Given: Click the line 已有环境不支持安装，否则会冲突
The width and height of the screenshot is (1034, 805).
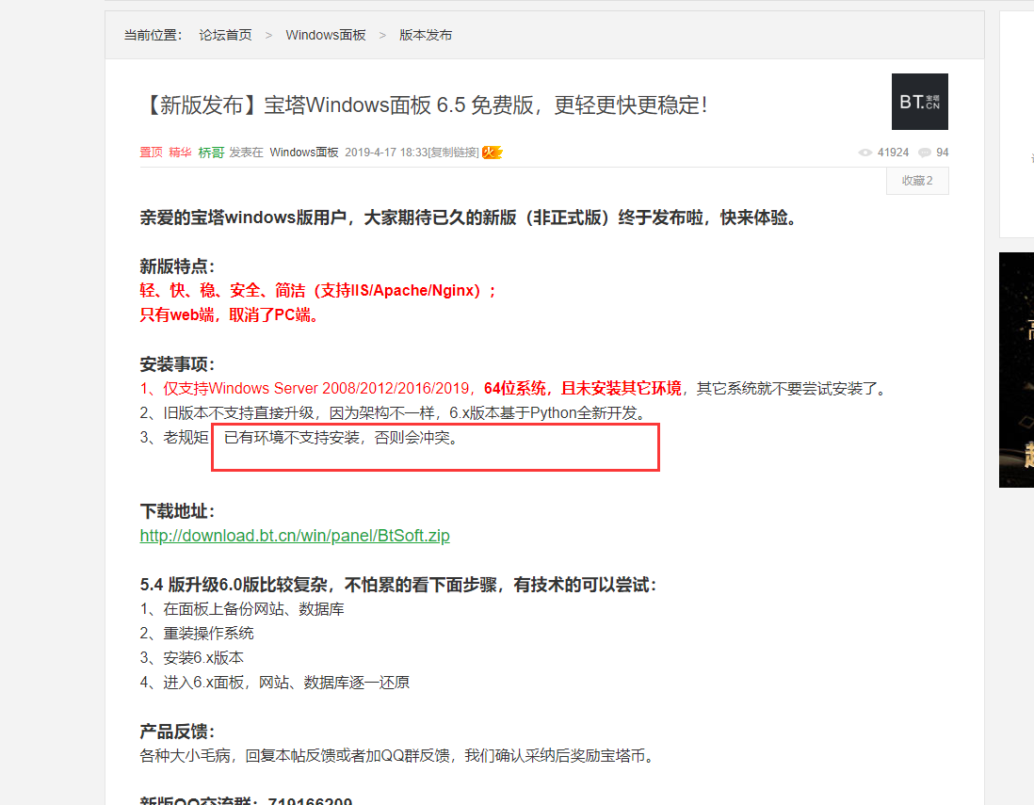Looking at the screenshot, I should point(341,437).
